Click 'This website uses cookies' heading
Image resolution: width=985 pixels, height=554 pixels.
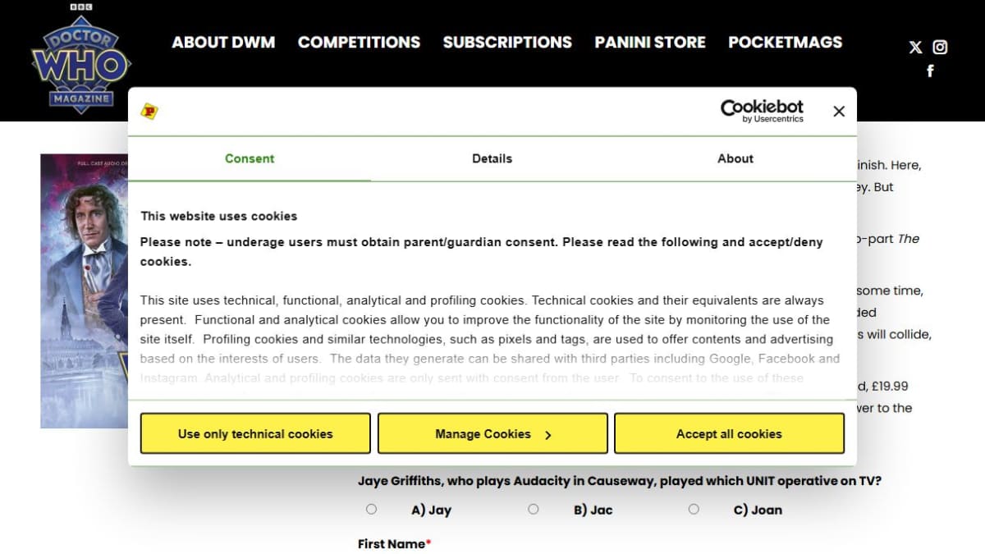(x=218, y=216)
